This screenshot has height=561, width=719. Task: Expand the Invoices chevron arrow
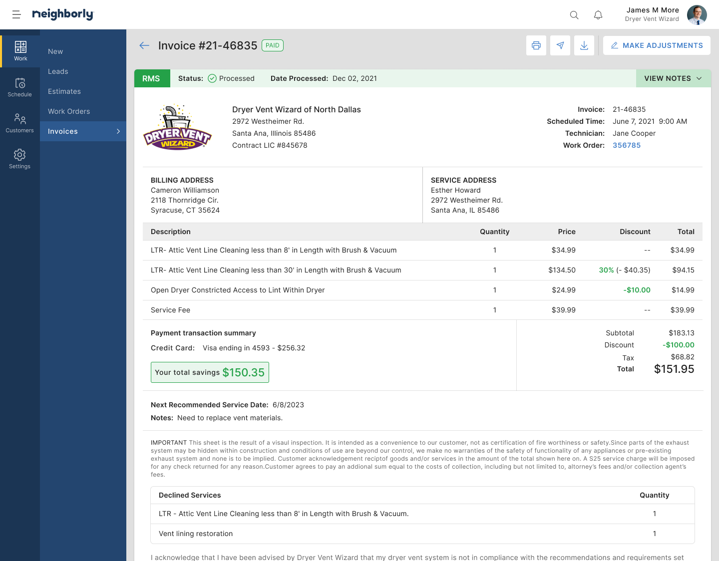[x=118, y=131]
